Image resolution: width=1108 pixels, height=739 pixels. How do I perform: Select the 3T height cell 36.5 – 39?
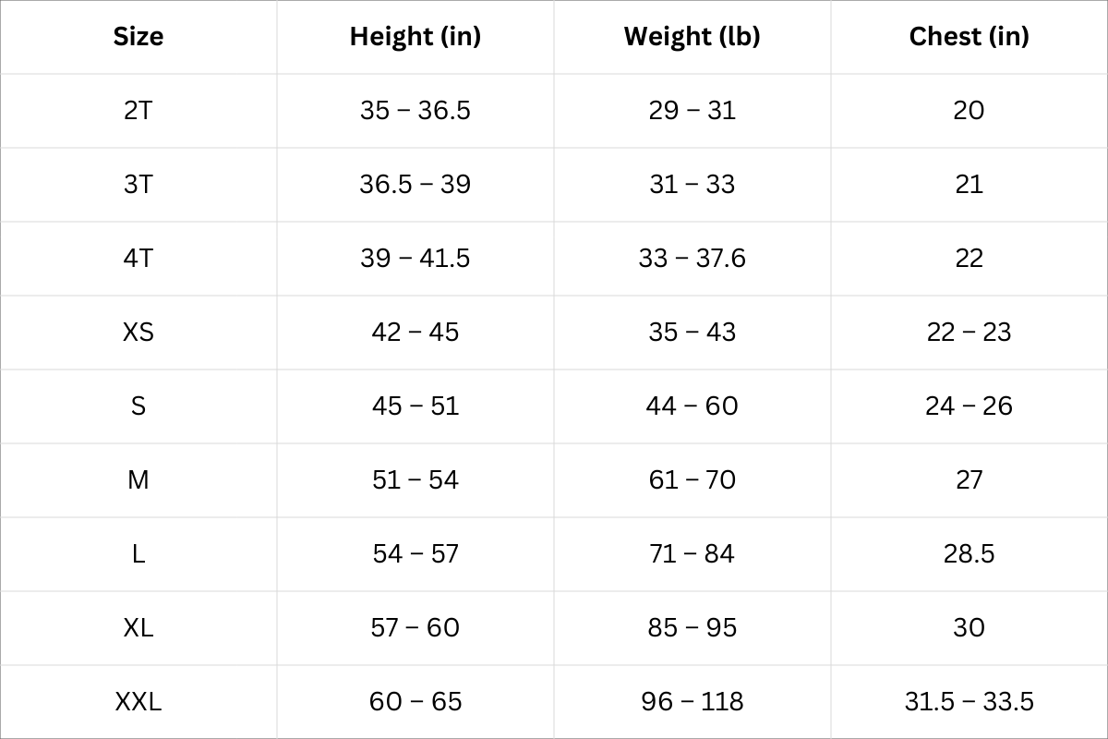(x=415, y=185)
